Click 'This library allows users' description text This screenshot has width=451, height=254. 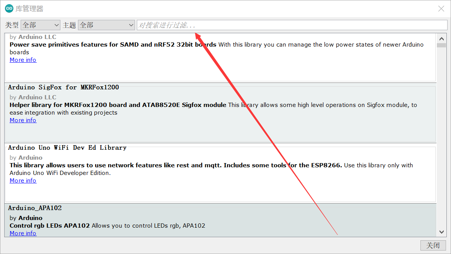176,165
